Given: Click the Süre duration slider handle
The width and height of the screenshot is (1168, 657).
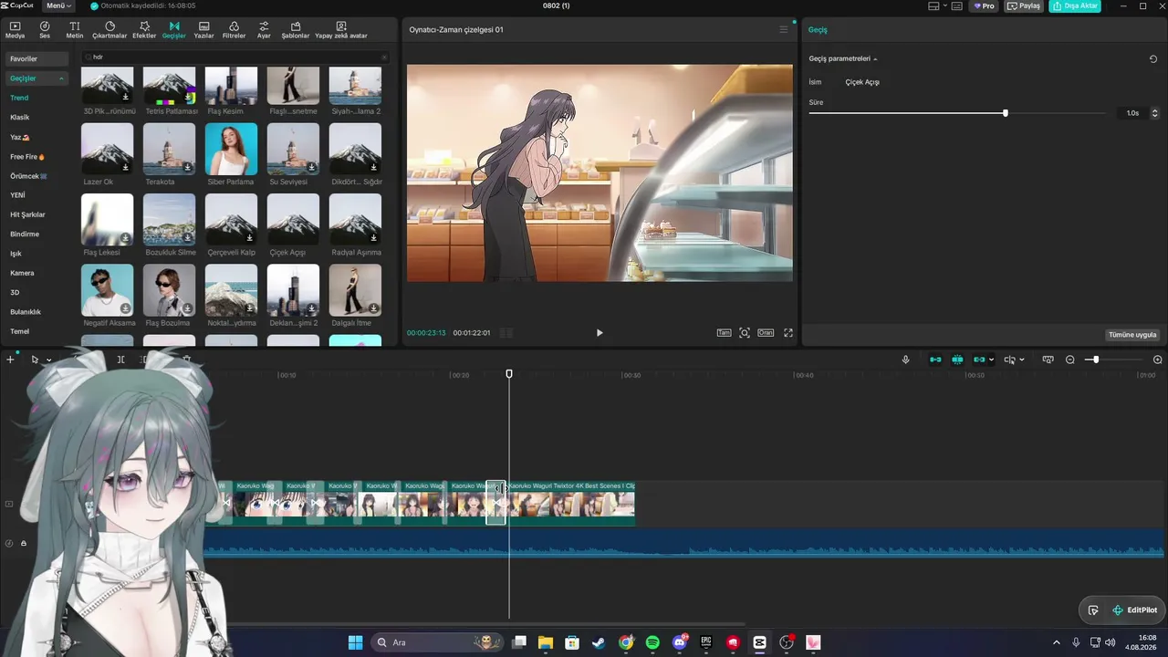Looking at the screenshot, I should pos(1006,113).
